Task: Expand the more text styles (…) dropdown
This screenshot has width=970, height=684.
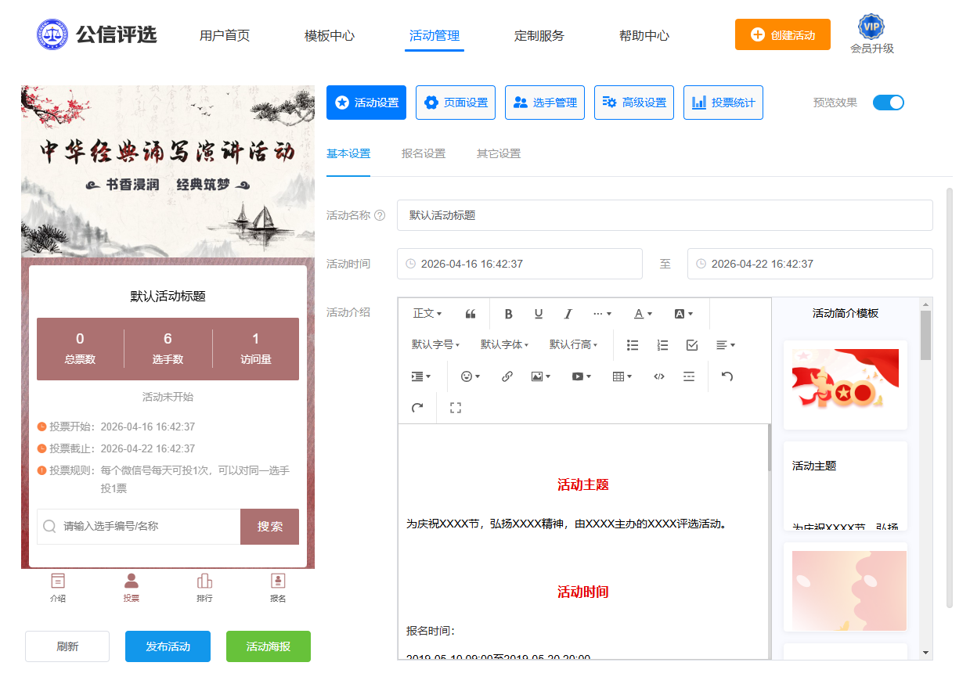Action: click(602, 314)
